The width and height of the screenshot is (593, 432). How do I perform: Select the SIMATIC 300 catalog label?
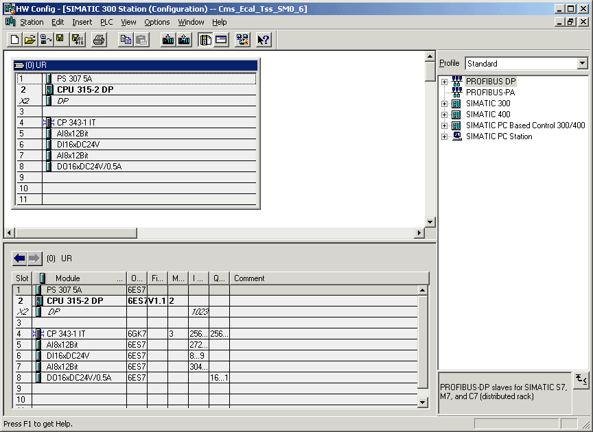pos(488,103)
